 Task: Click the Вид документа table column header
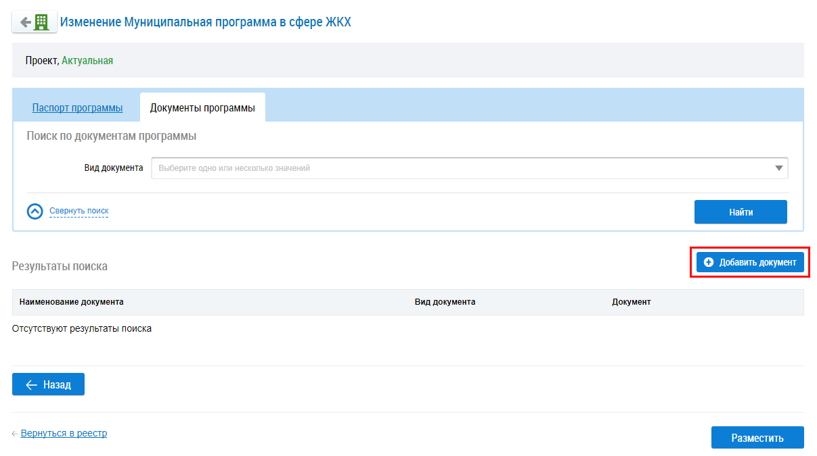pyautogui.click(x=445, y=302)
